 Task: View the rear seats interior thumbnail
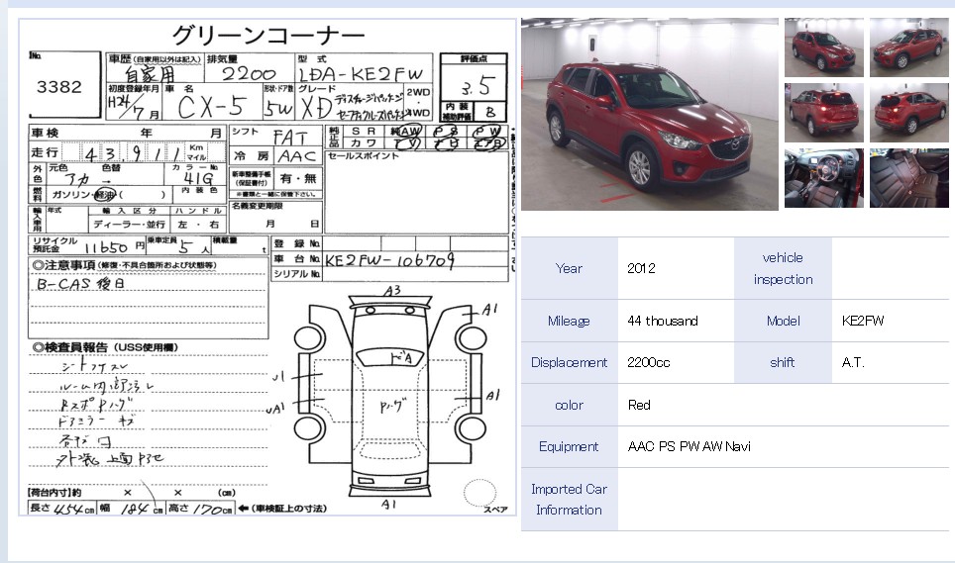[908, 178]
